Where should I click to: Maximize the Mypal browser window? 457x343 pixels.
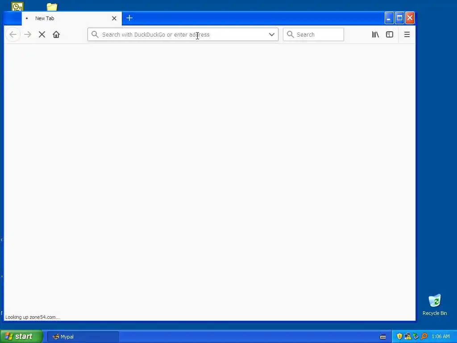pos(399,18)
